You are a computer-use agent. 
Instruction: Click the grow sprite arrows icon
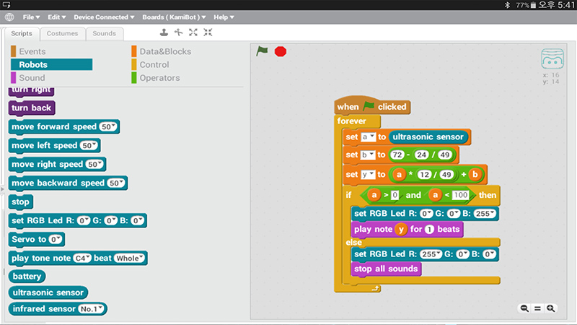click(193, 32)
